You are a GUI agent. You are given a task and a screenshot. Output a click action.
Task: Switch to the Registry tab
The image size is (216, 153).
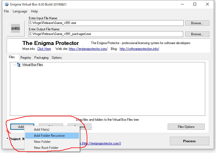click(26, 57)
